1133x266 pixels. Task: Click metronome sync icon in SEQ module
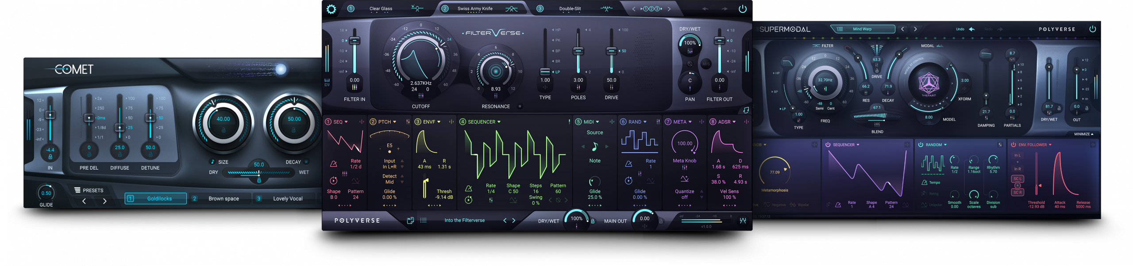click(x=334, y=164)
